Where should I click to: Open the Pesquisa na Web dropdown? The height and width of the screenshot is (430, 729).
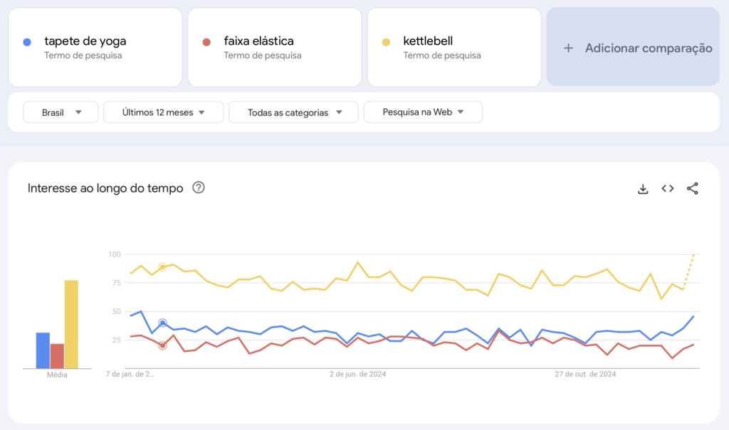pos(423,112)
